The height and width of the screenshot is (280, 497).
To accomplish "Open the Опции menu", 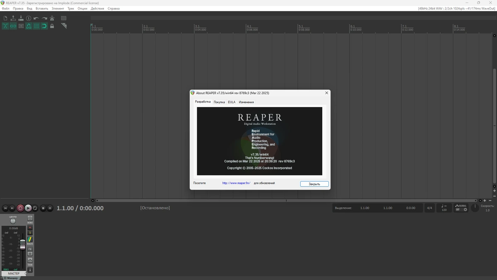I will pos(82,8).
